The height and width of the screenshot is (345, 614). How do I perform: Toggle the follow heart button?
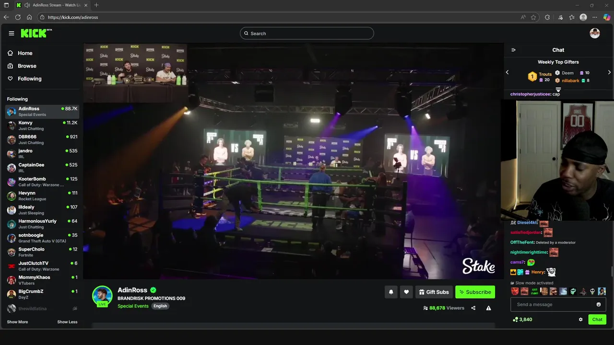[x=406, y=292]
